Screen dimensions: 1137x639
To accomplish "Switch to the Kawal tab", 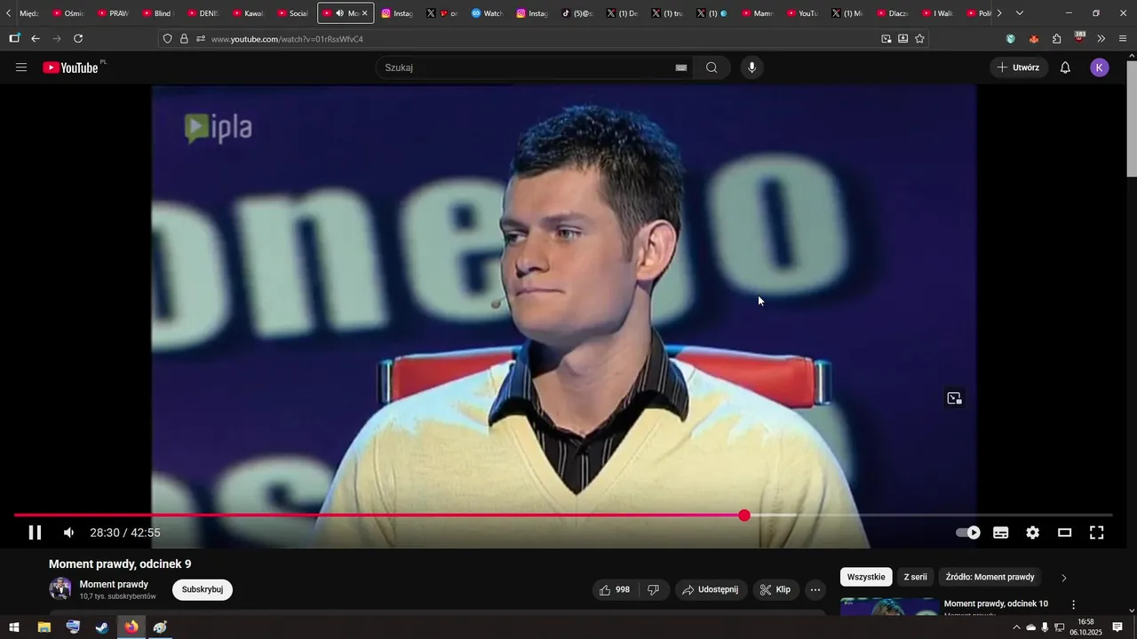I will point(248,13).
